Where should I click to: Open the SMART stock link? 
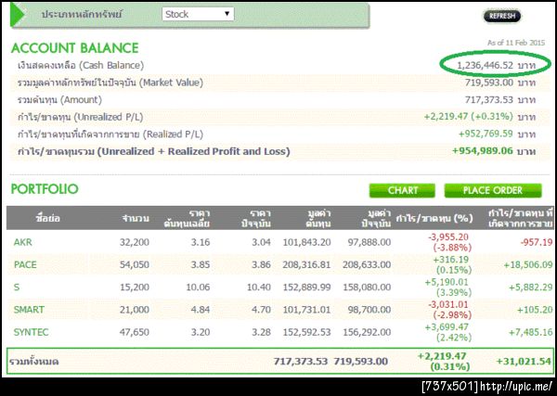tap(29, 310)
